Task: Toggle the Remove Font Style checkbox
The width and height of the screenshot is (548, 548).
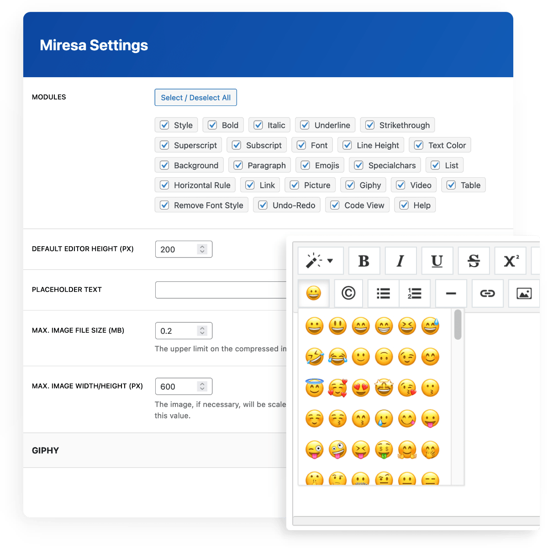Action: click(x=165, y=205)
